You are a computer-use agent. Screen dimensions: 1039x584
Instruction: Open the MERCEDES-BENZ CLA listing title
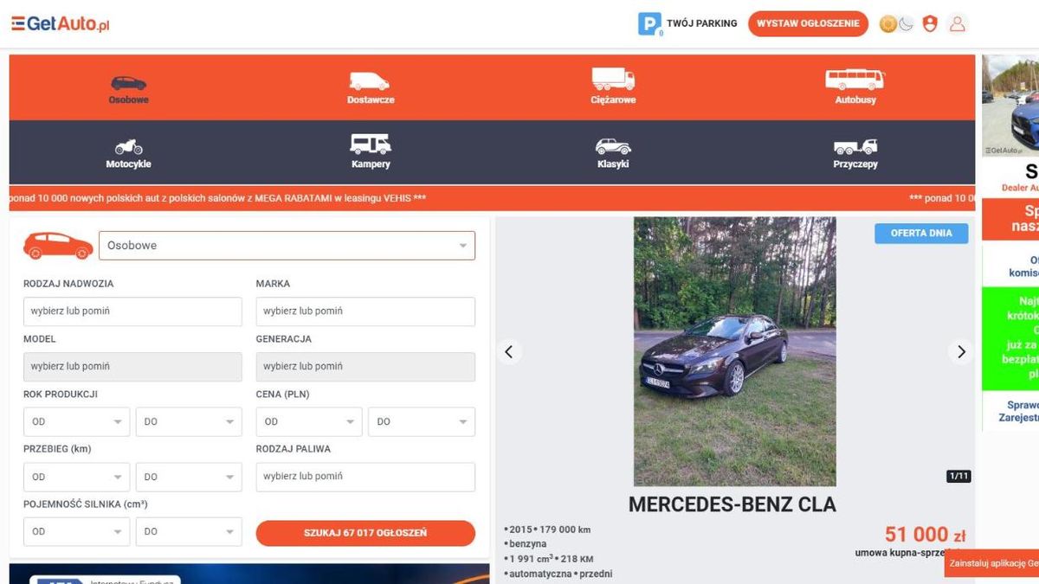(732, 504)
